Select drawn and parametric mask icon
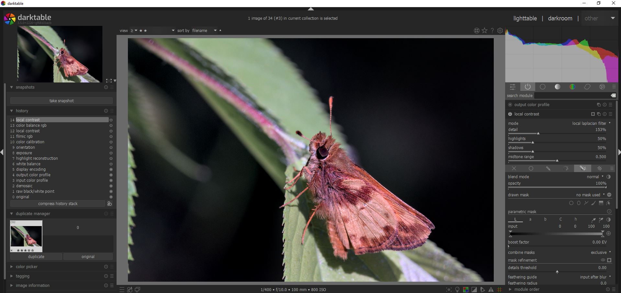 pos(582,168)
